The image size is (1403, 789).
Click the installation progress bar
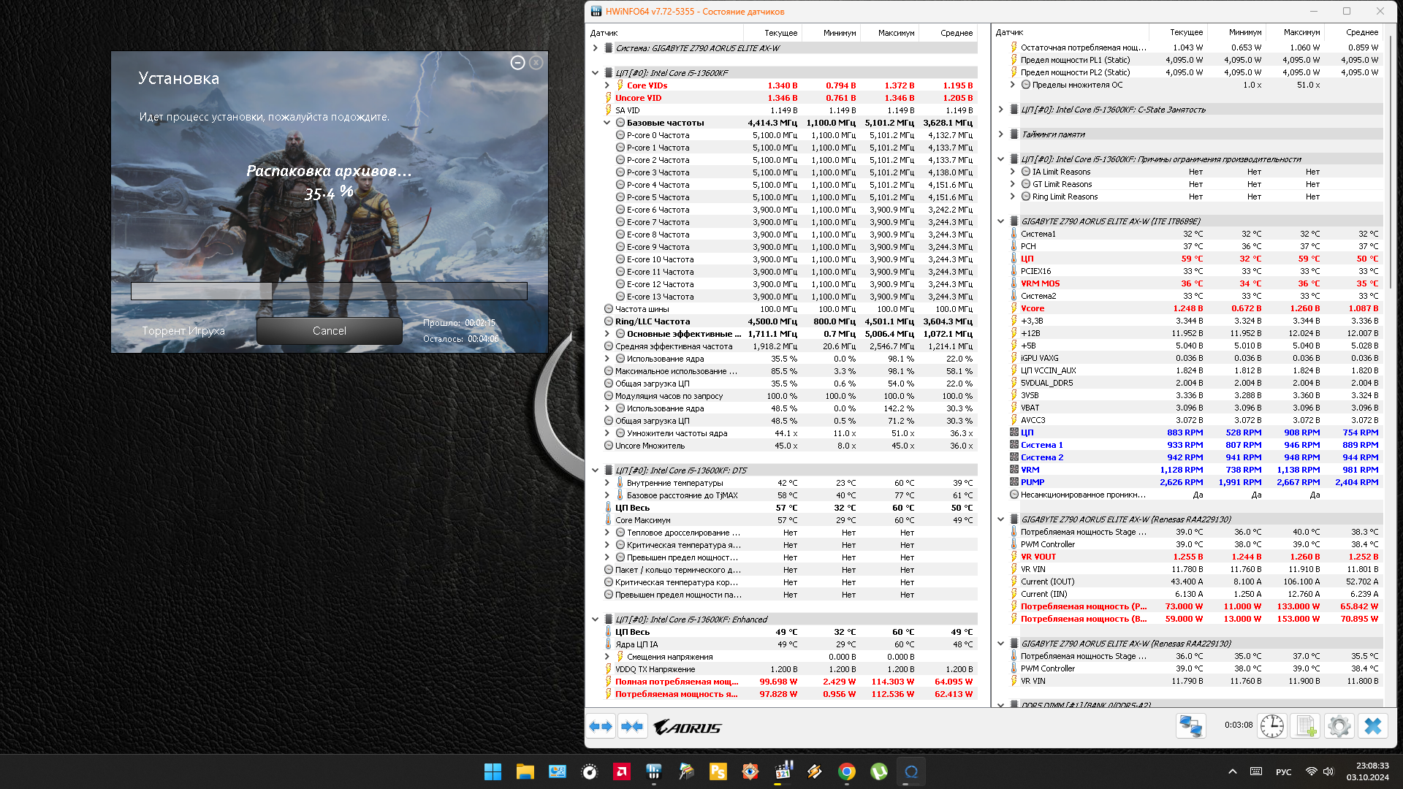coord(329,291)
